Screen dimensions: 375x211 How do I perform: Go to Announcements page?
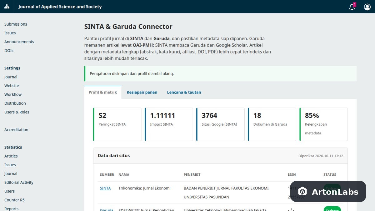pos(19,42)
